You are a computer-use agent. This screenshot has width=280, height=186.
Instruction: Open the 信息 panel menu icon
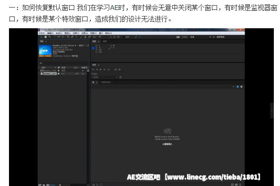98,41
